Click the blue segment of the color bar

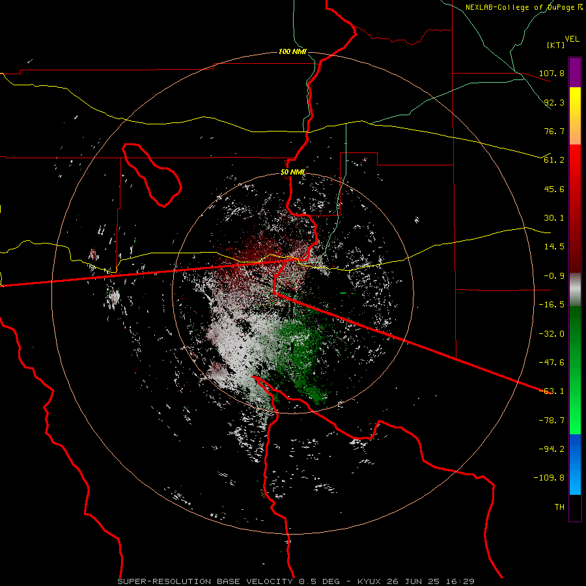[x=575, y=464]
